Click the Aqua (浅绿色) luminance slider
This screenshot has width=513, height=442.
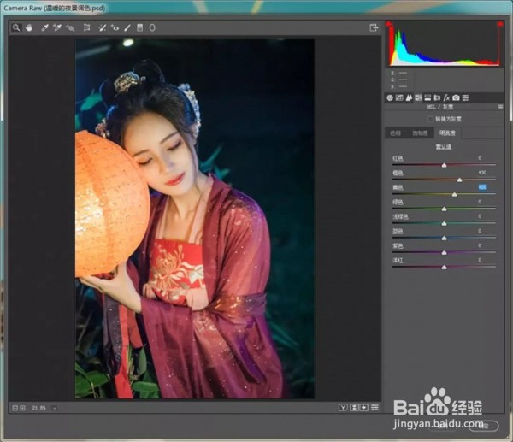coord(444,223)
